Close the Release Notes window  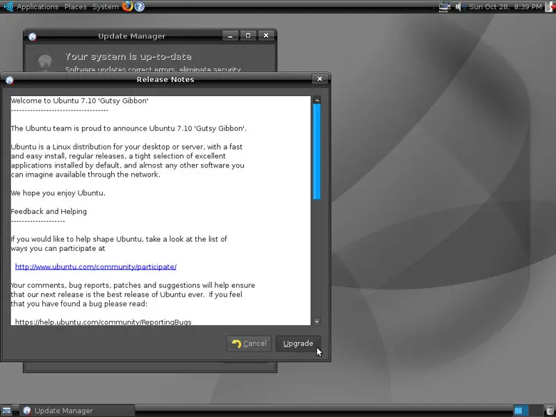tap(320, 79)
